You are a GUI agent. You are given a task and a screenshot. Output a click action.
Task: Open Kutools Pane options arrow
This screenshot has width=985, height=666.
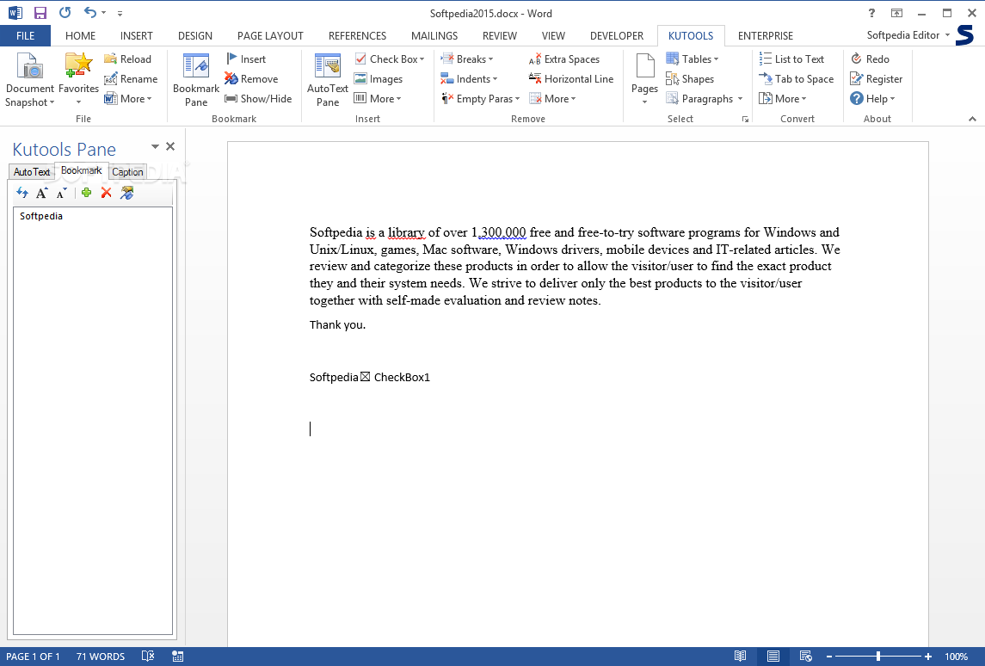click(155, 146)
